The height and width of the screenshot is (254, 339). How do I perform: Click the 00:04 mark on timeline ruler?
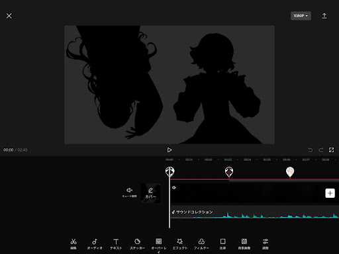click(248, 159)
